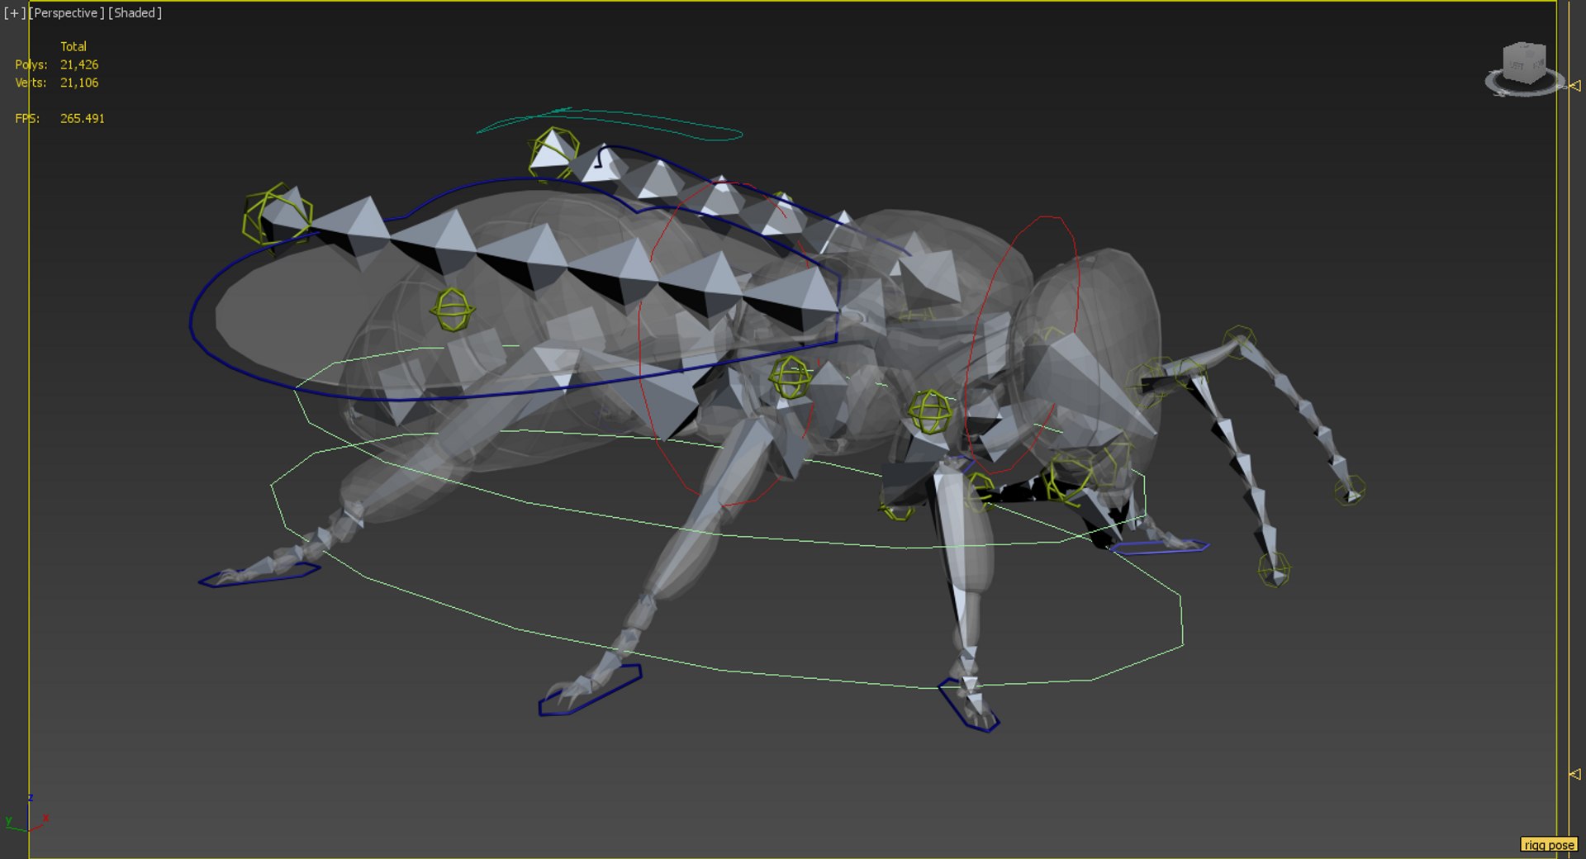Open the [+] viewport general menu
Screen dimensions: 1586x859
(14, 13)
